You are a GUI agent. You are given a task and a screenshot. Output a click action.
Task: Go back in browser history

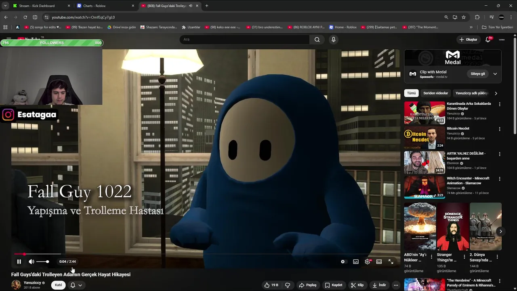tap(6, 17)
